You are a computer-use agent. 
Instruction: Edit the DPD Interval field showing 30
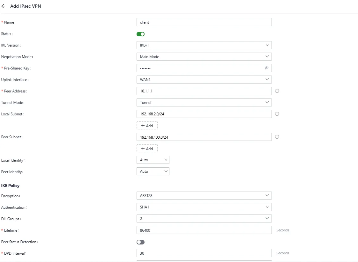tap(204, 253)
